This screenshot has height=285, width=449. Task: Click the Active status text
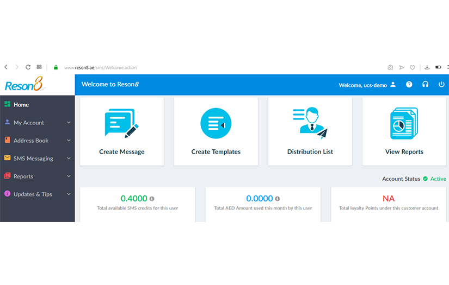pos(438,179)
